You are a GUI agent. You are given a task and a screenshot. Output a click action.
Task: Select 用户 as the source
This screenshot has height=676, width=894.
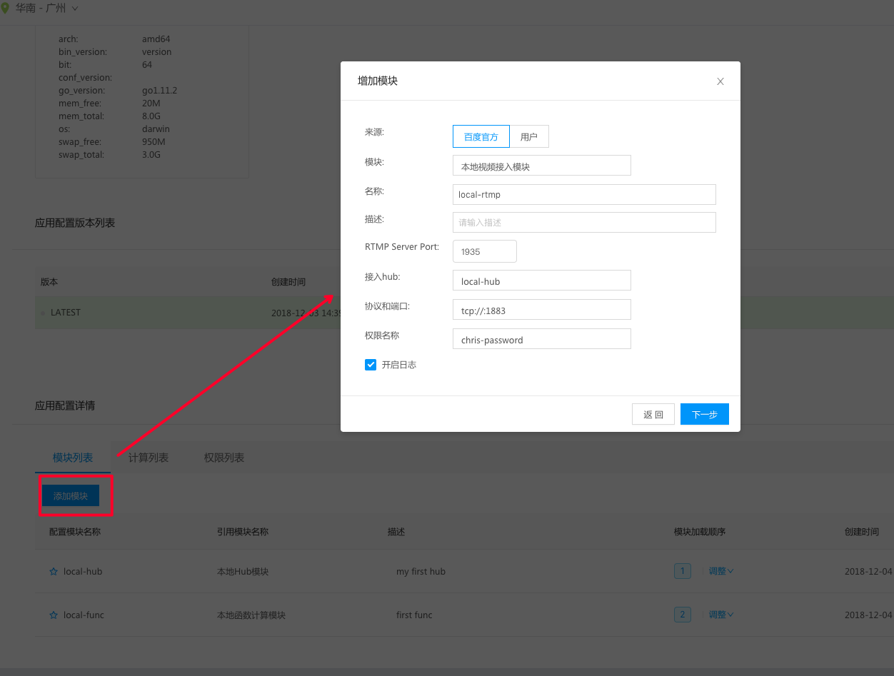529,136
